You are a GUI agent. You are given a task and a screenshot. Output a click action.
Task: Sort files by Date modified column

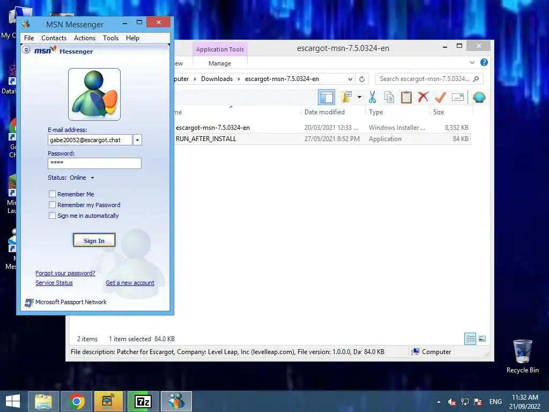point(324,112)
